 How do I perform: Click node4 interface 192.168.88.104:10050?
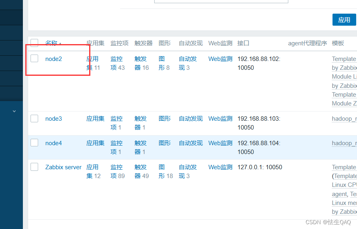click(x=259, y=147)
